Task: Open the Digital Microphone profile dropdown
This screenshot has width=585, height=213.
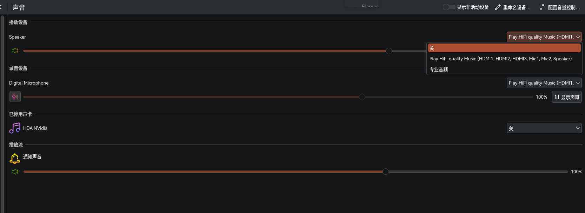Action: coord(544,83)
